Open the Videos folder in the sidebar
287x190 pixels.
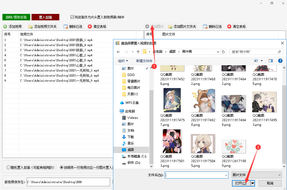tap(130, 118)
